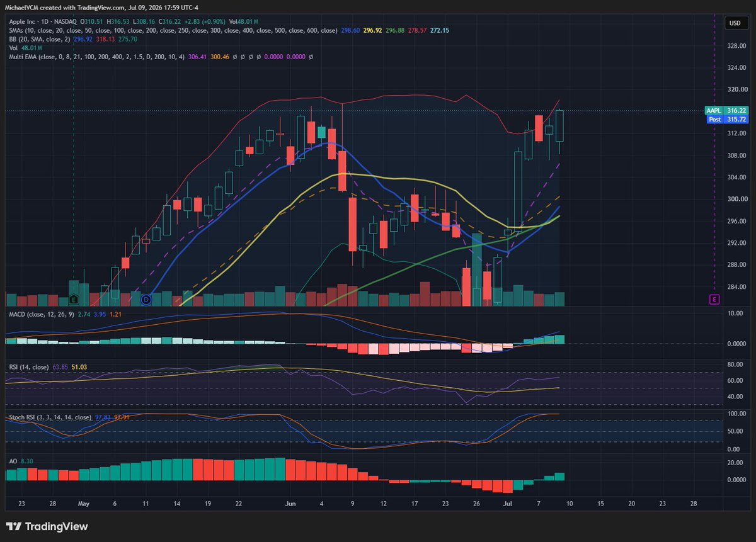Image resolution: width=756 pixels, height=542 pixels.
Task: Click the latest MACD histogram bar
Action: click(559, 339)
